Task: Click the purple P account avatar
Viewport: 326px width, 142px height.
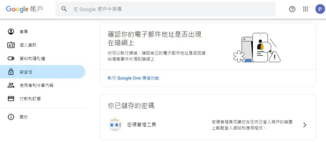Action: click(320, 9)
